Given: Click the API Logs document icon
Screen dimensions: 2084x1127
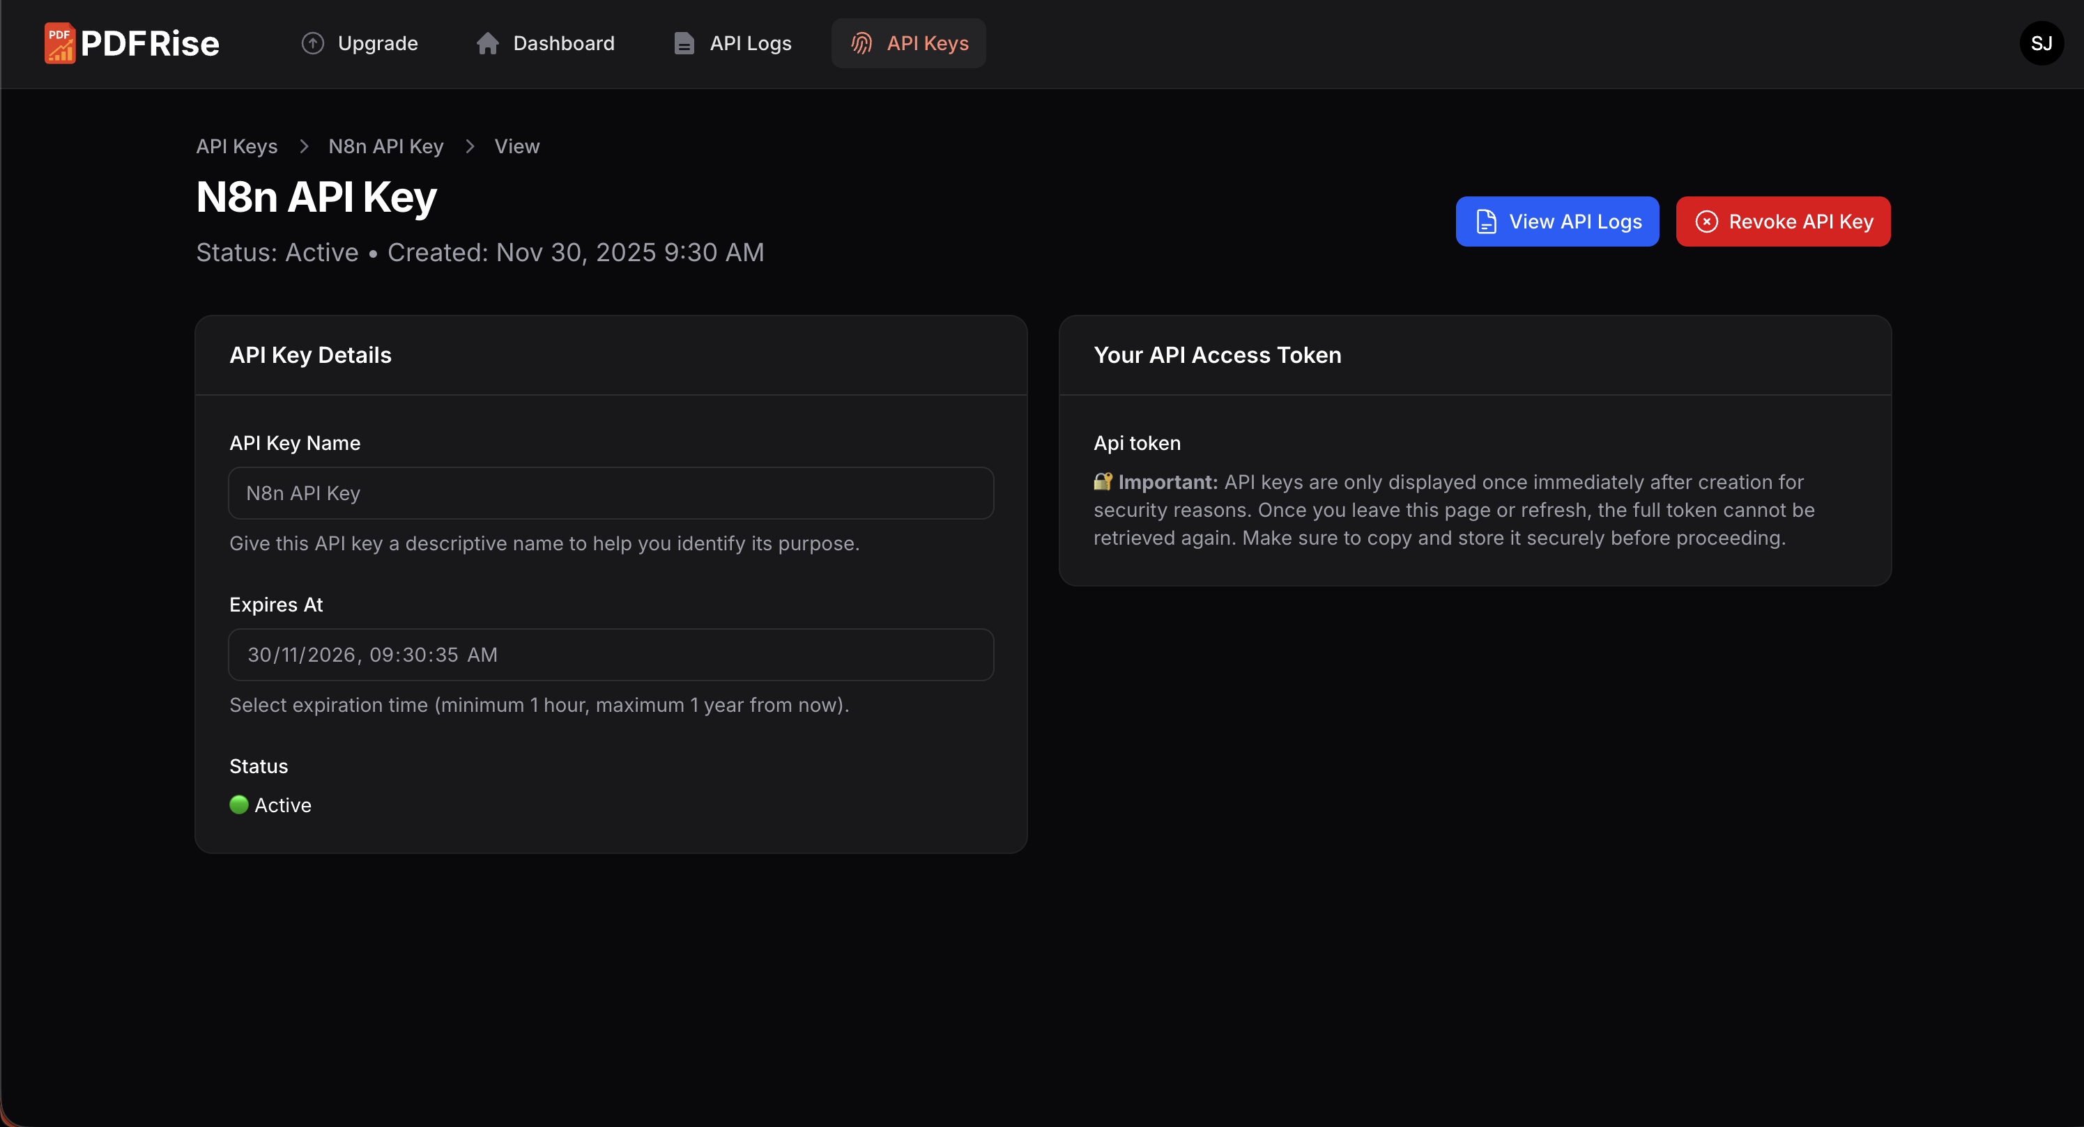Looking at the screenshot, I should click(684, 43).
